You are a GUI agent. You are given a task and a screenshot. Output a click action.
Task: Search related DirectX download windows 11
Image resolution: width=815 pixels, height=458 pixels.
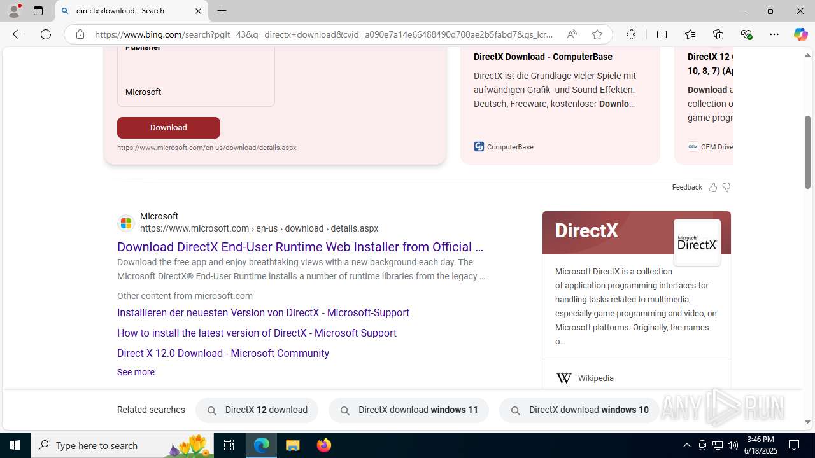(409, 410)
